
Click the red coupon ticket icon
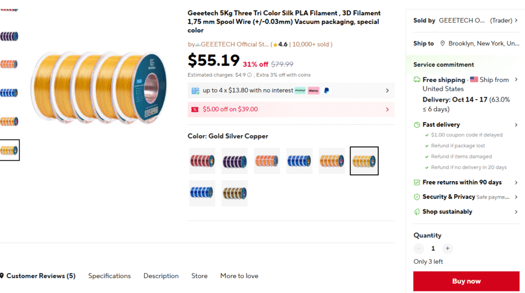click(x=195, y=109)
